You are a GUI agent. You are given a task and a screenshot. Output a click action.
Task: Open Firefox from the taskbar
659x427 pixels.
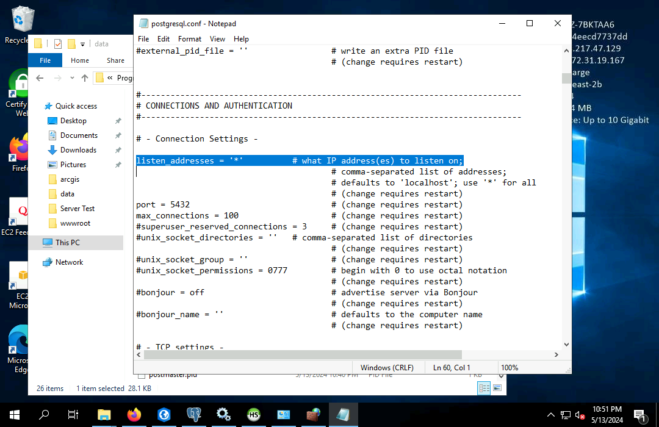(133, 415)
